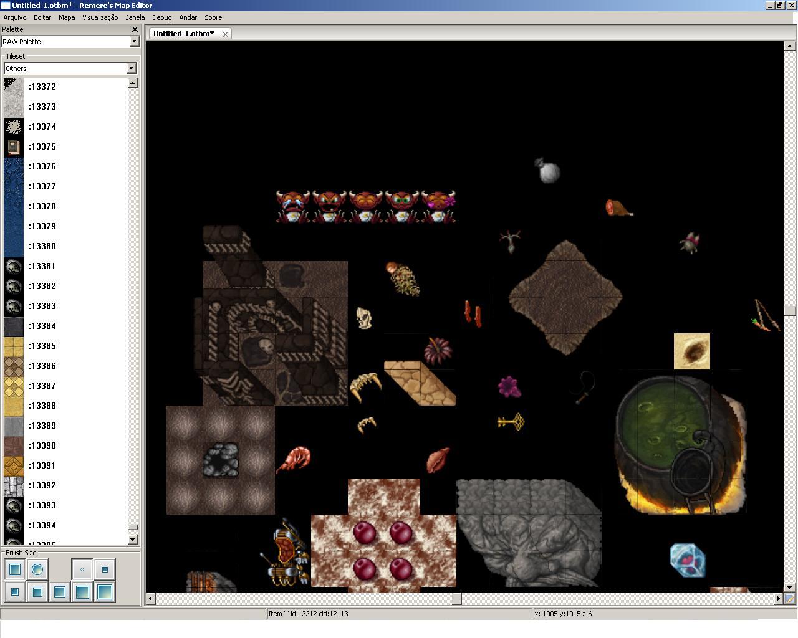Click the stone giant face on map
The width and height of the screenshot is (798, 638).
tap(529, 533)
